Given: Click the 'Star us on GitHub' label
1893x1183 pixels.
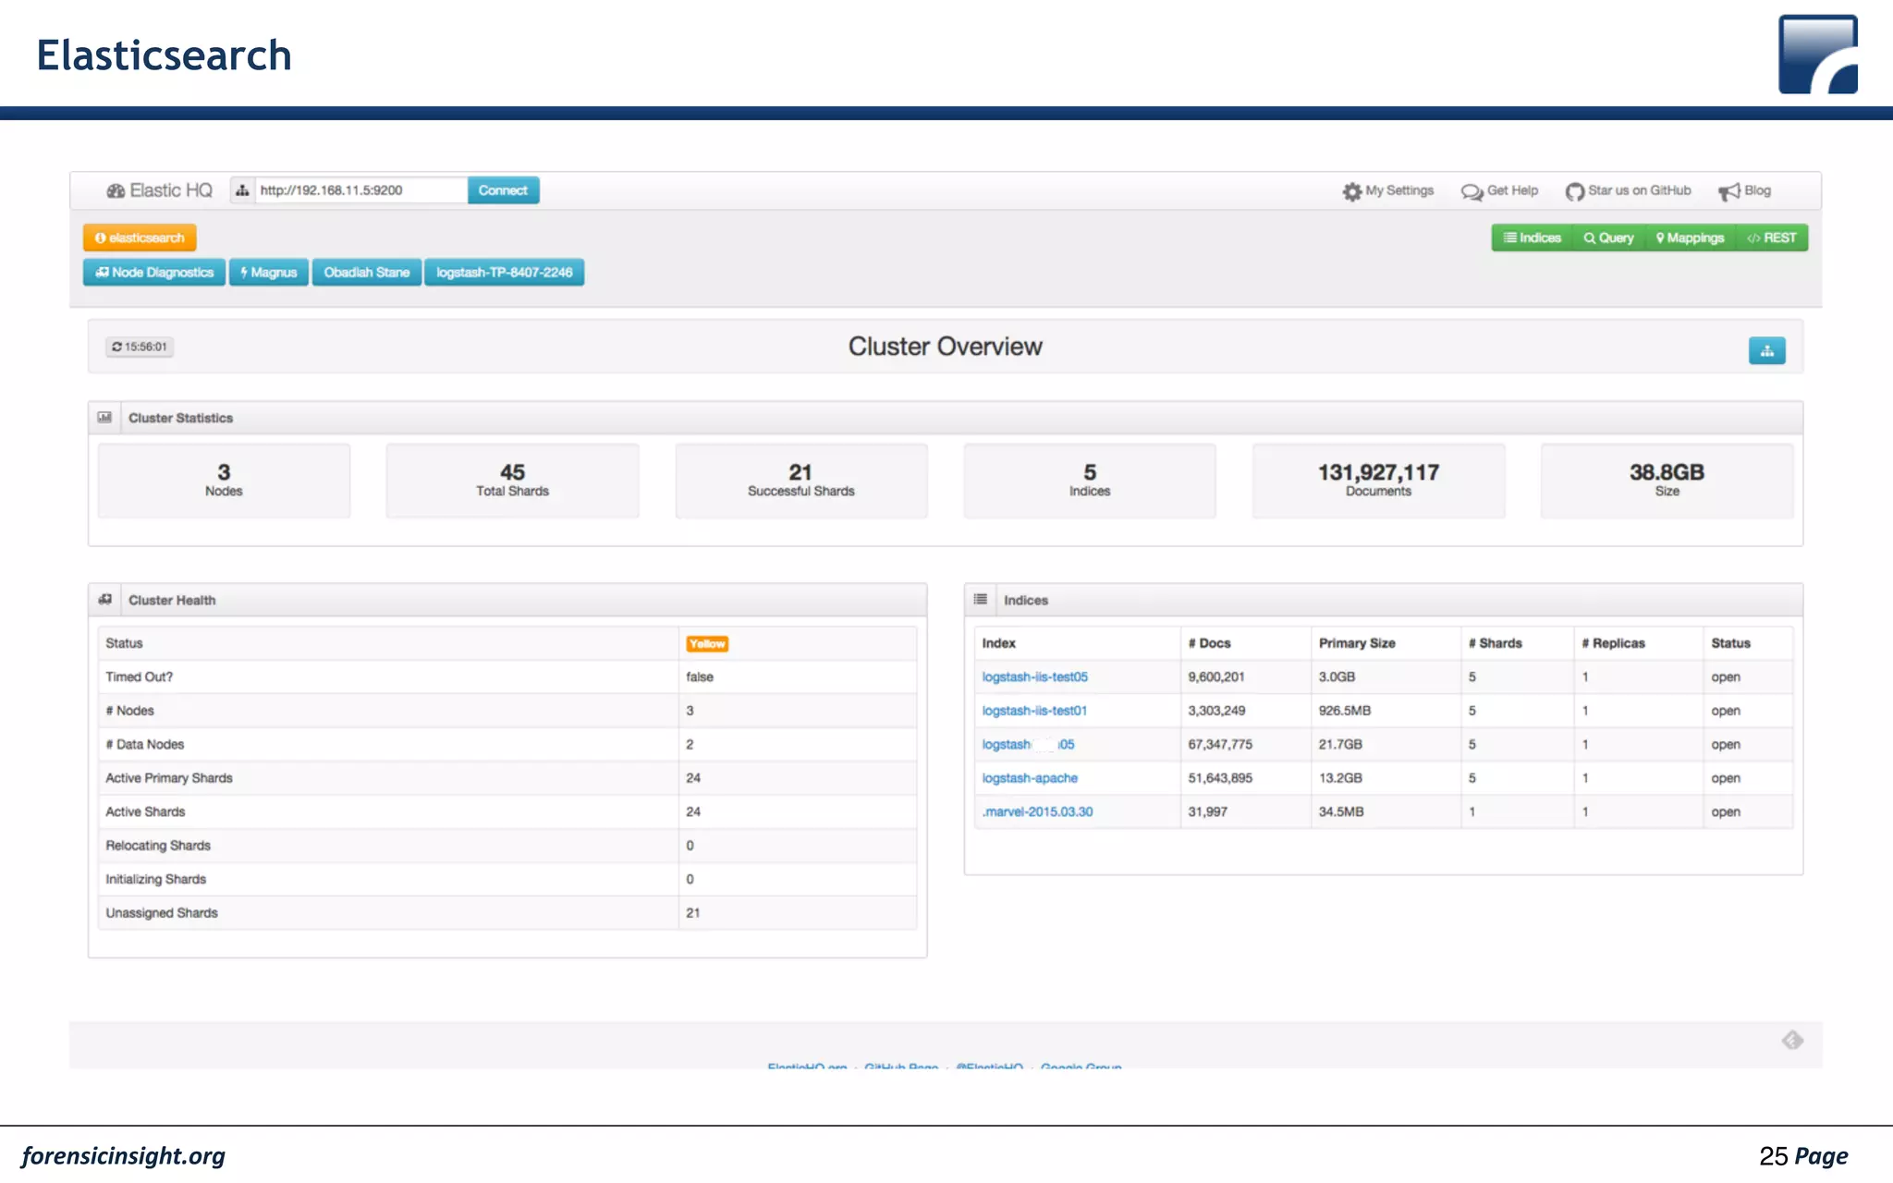Looking at the screenshot, I should [x=1640, y=190].
